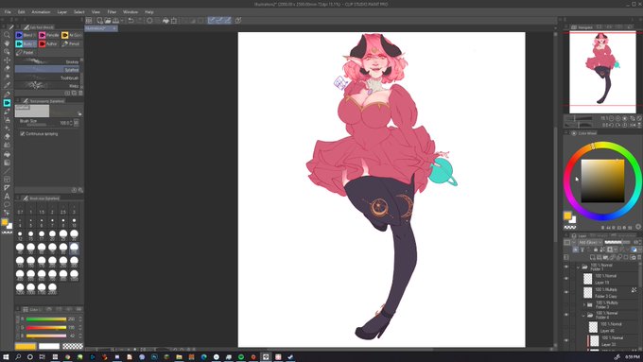Hide Folder 3 Copy via eye icon
Screen dimensions: 643x362
566,292
